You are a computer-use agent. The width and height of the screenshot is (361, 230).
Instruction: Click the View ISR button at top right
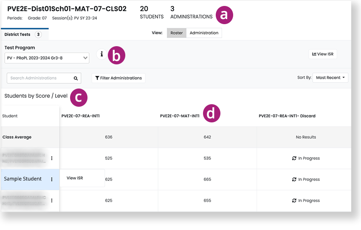[322, 54]
